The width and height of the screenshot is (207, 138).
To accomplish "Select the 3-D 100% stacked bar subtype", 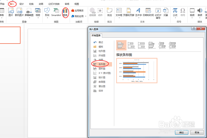I will point(172,45).
